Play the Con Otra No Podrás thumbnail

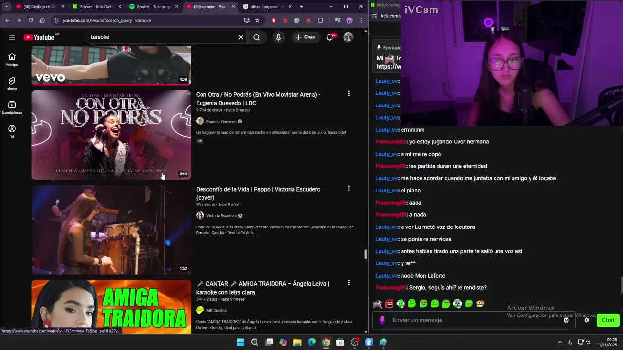pos(111,135)
